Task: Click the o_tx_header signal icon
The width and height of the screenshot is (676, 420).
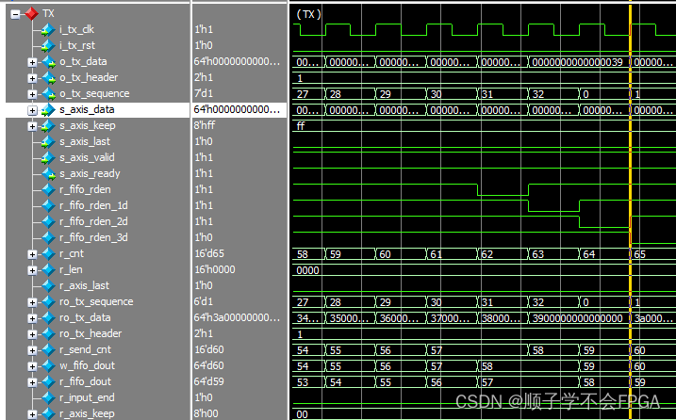Action: tap(48, 78)
